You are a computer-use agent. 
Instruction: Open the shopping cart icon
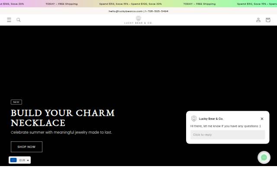coord(268,20)
